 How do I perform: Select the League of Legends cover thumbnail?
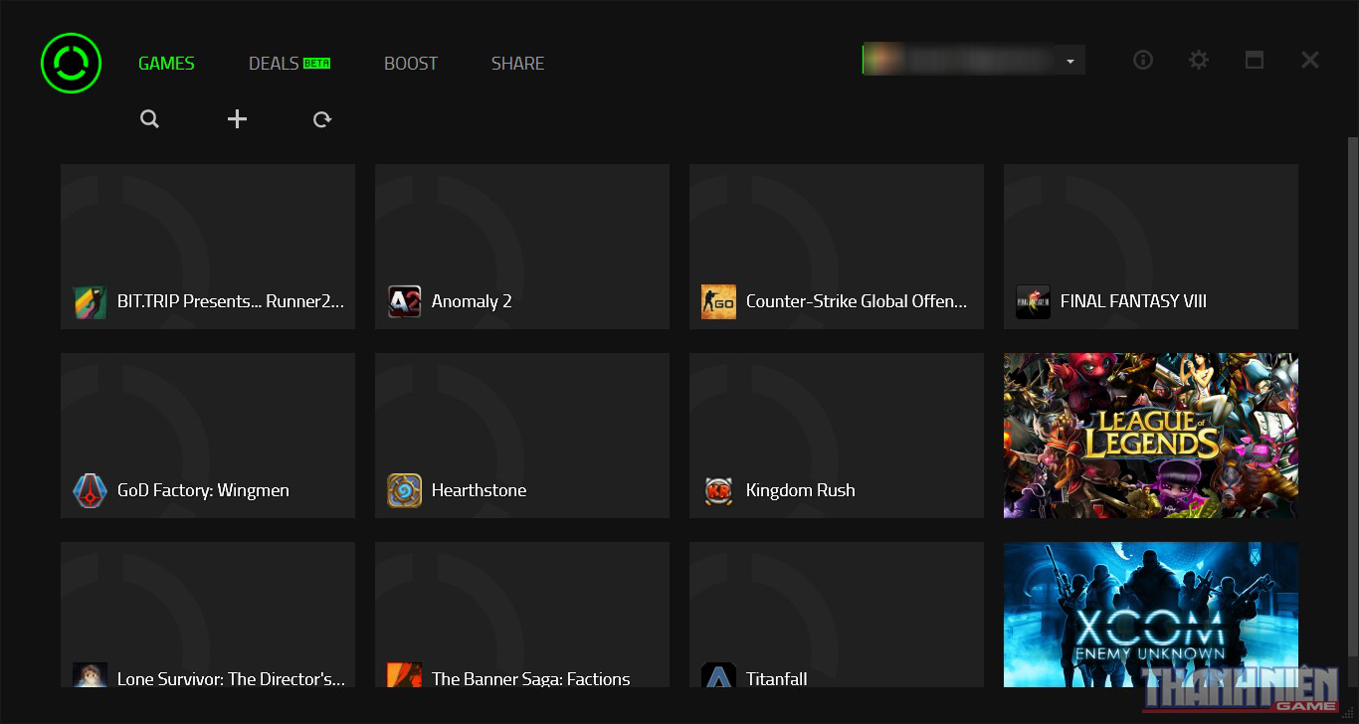pos(1151,436)
